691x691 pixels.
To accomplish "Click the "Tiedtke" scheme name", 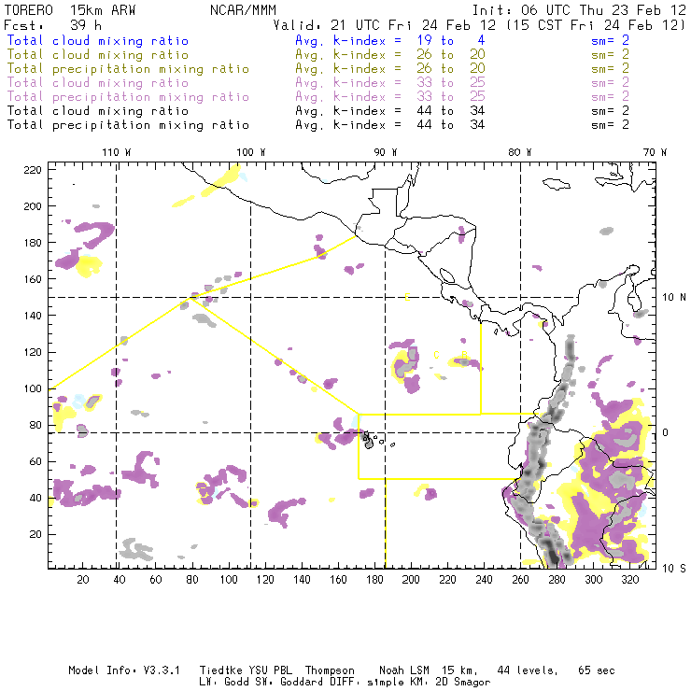I will pos(220,670).
